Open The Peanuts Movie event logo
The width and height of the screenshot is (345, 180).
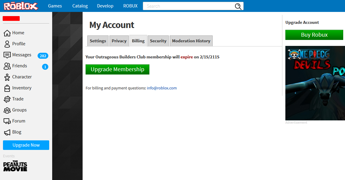click(15, 166)
